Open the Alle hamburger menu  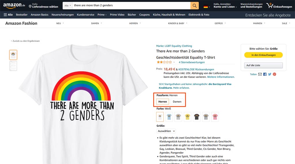click(x=8, y=15)
